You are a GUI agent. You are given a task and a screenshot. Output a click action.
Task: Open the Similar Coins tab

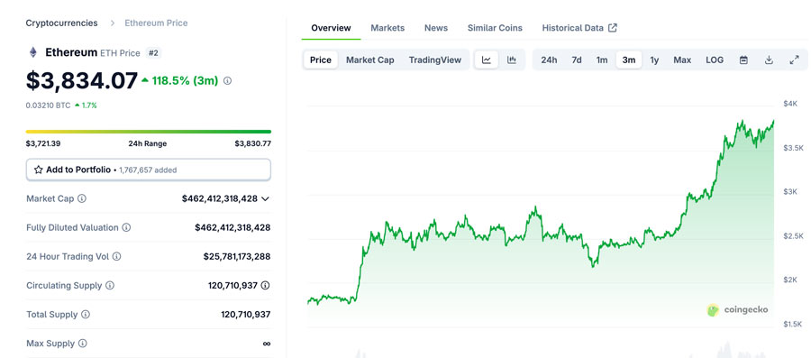(495, 28)
